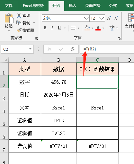Click the 错误值 cell
134x164 pixels.
click(25, 146)
